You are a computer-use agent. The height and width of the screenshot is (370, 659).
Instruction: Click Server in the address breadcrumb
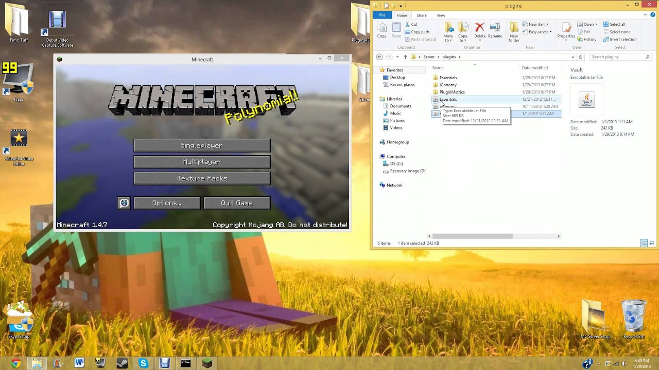[x=429, y=57]
